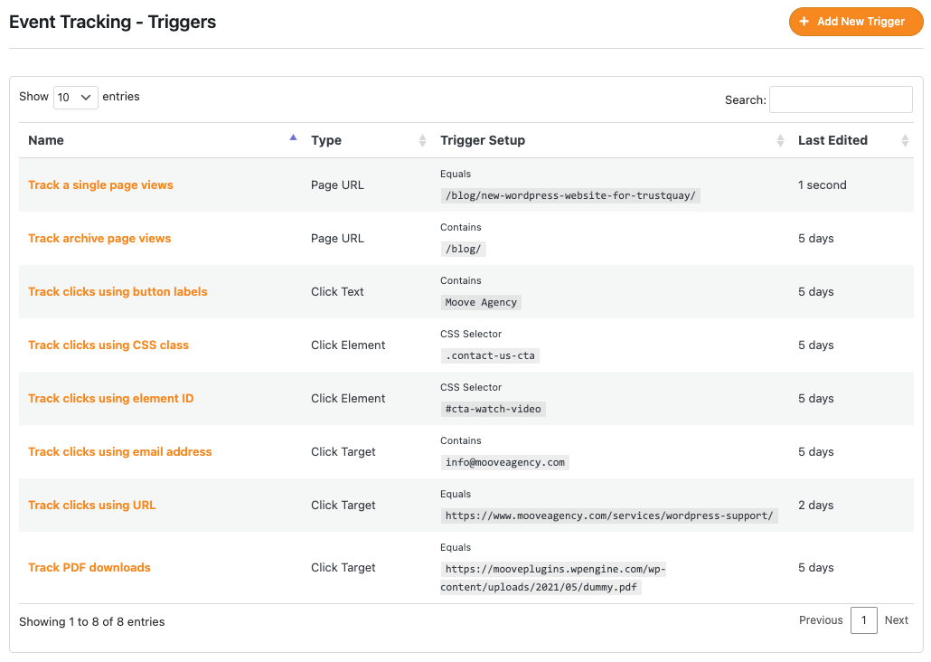The height and width of the screenshot is (662, 931).
Task: Select the /blog/new-wordpress-website-for-trustquay/ code value
Action: tap(570, 195)
